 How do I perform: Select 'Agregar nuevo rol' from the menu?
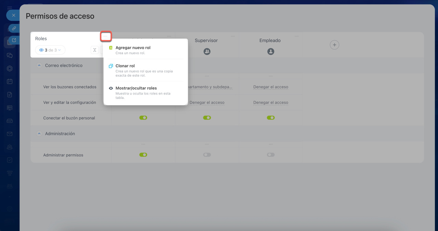pyautogui.click(x=133, y=48)
